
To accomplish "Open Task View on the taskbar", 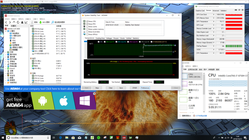I will pyautogui.click(x=54, y=138).
